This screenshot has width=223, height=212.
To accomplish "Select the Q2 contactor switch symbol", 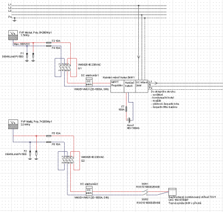I will (69, 161).
